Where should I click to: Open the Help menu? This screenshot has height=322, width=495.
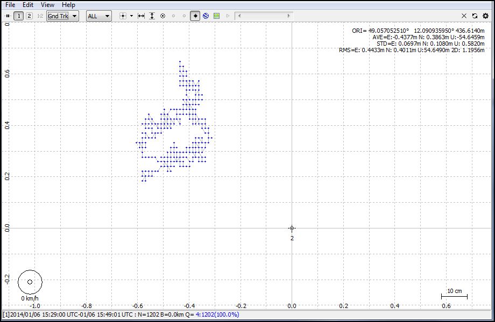(x=68, y=5)
